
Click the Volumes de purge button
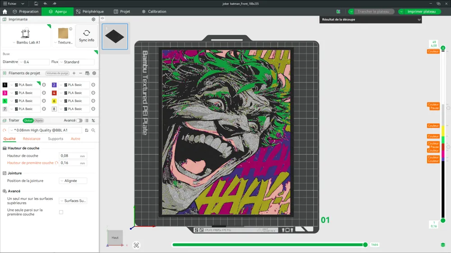pyautogui.click(x=57, y=73)
